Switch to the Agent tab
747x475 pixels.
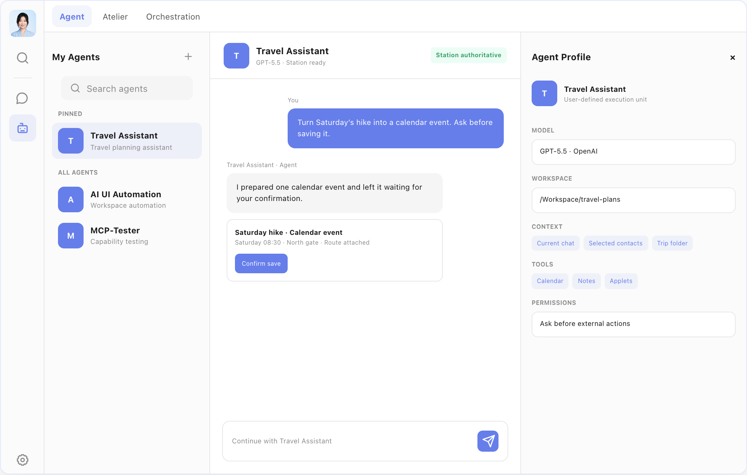pyautogui.click(x=72, y=17)
